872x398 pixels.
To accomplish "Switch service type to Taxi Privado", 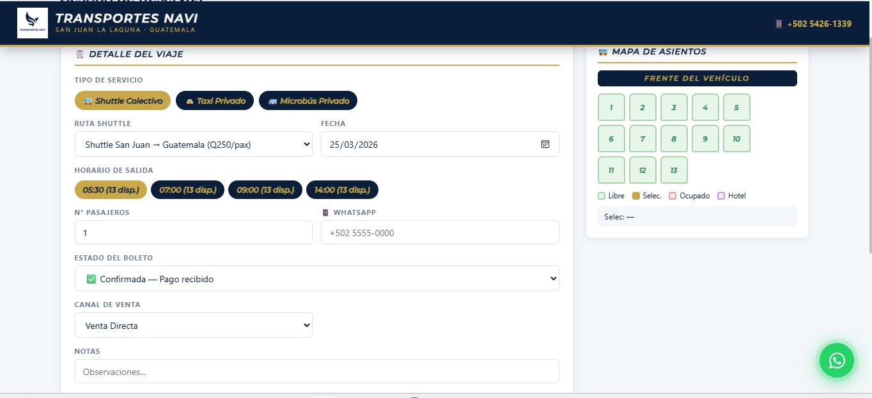I will point(215,100).
